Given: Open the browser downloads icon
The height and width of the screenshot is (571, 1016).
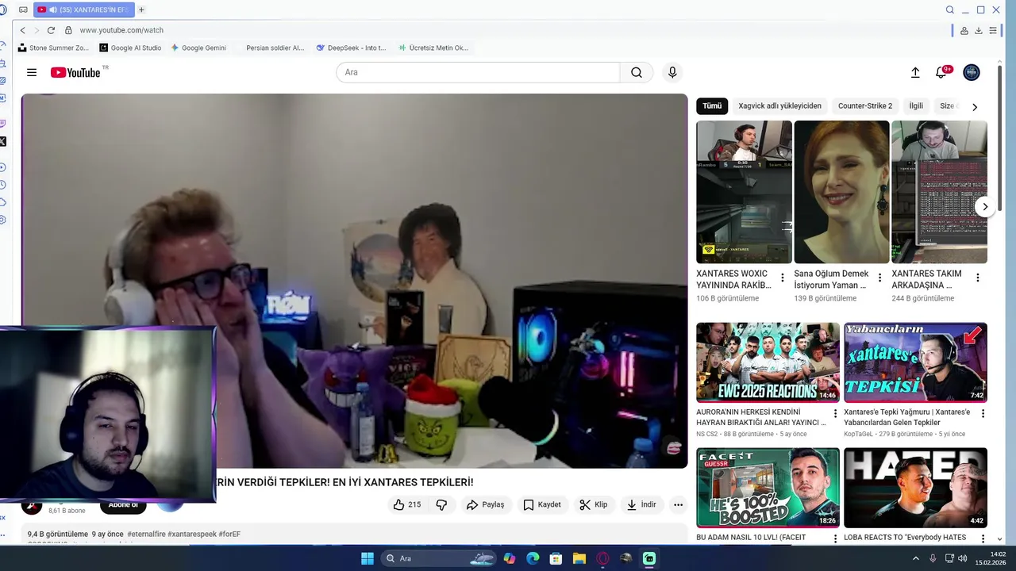Looking at the screenshot, I should [x=979, y=30].
